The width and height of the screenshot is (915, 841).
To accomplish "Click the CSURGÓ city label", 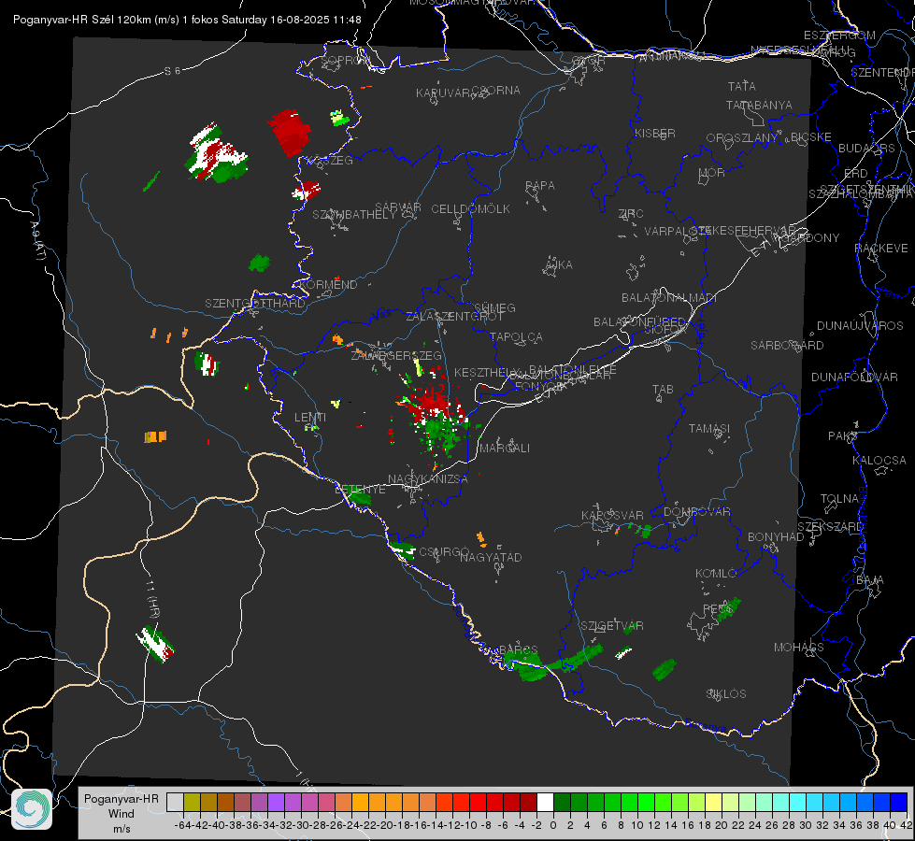I will [444, 551].
